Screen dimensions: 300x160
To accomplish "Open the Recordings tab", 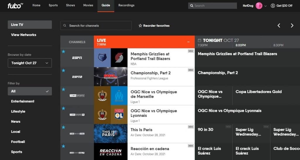I will [x=126, y=5].
